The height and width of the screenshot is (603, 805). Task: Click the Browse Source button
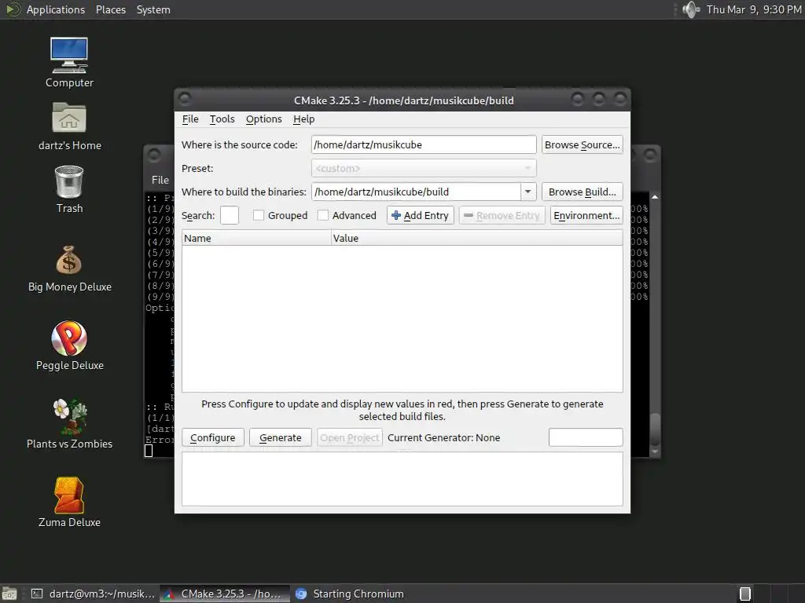coord(583,144)
